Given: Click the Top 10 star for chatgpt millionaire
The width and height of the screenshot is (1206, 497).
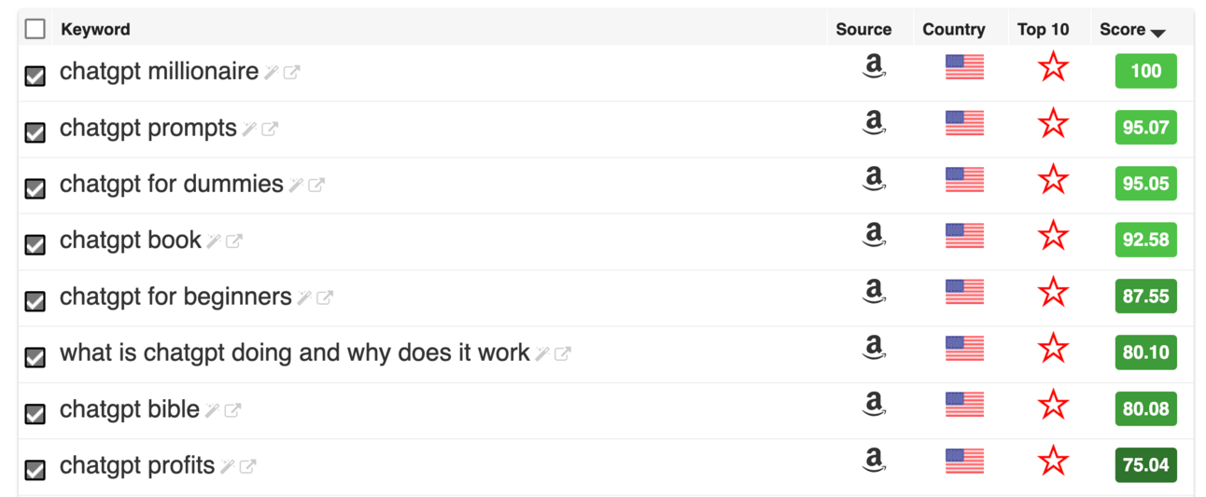Looking at the screenshot, I should pyautogui.click(x=1053, y=67).
